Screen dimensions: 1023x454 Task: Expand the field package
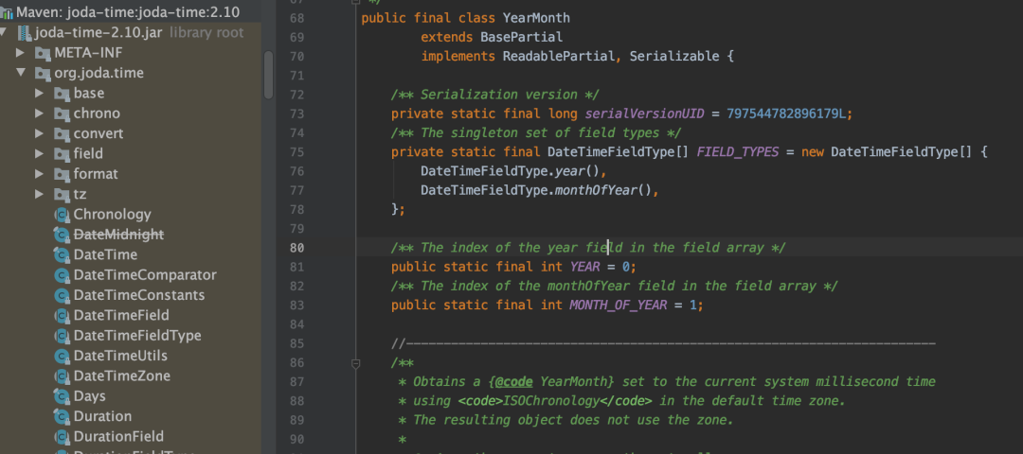pos(40,154)
